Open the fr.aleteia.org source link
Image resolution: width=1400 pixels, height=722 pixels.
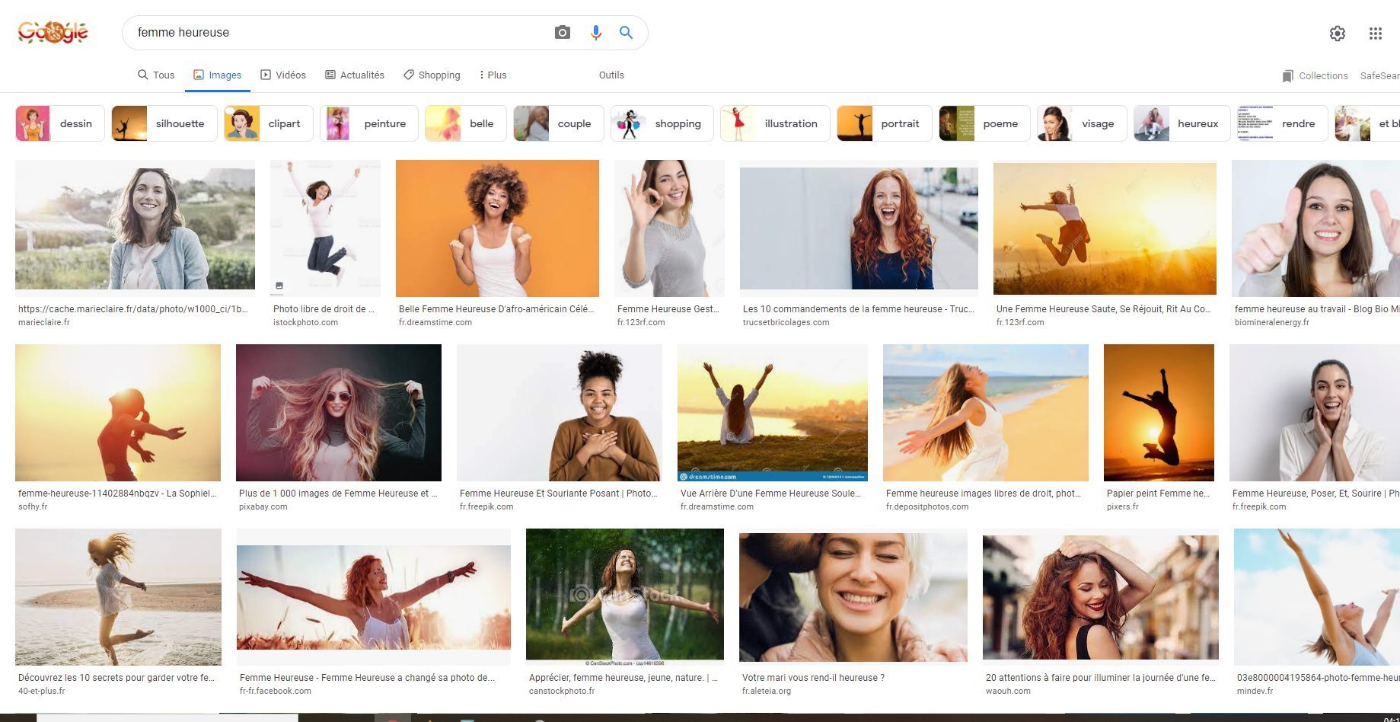coord(766,691)
